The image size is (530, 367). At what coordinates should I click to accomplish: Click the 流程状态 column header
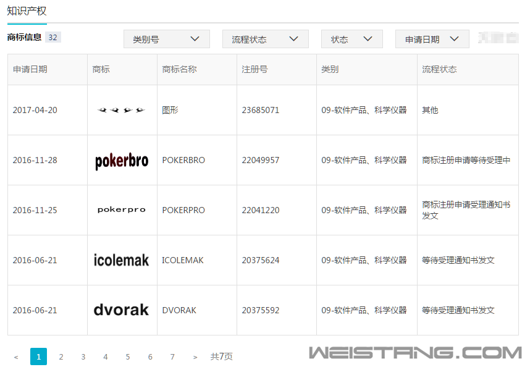pyautogui.click(x=439, y=69)
